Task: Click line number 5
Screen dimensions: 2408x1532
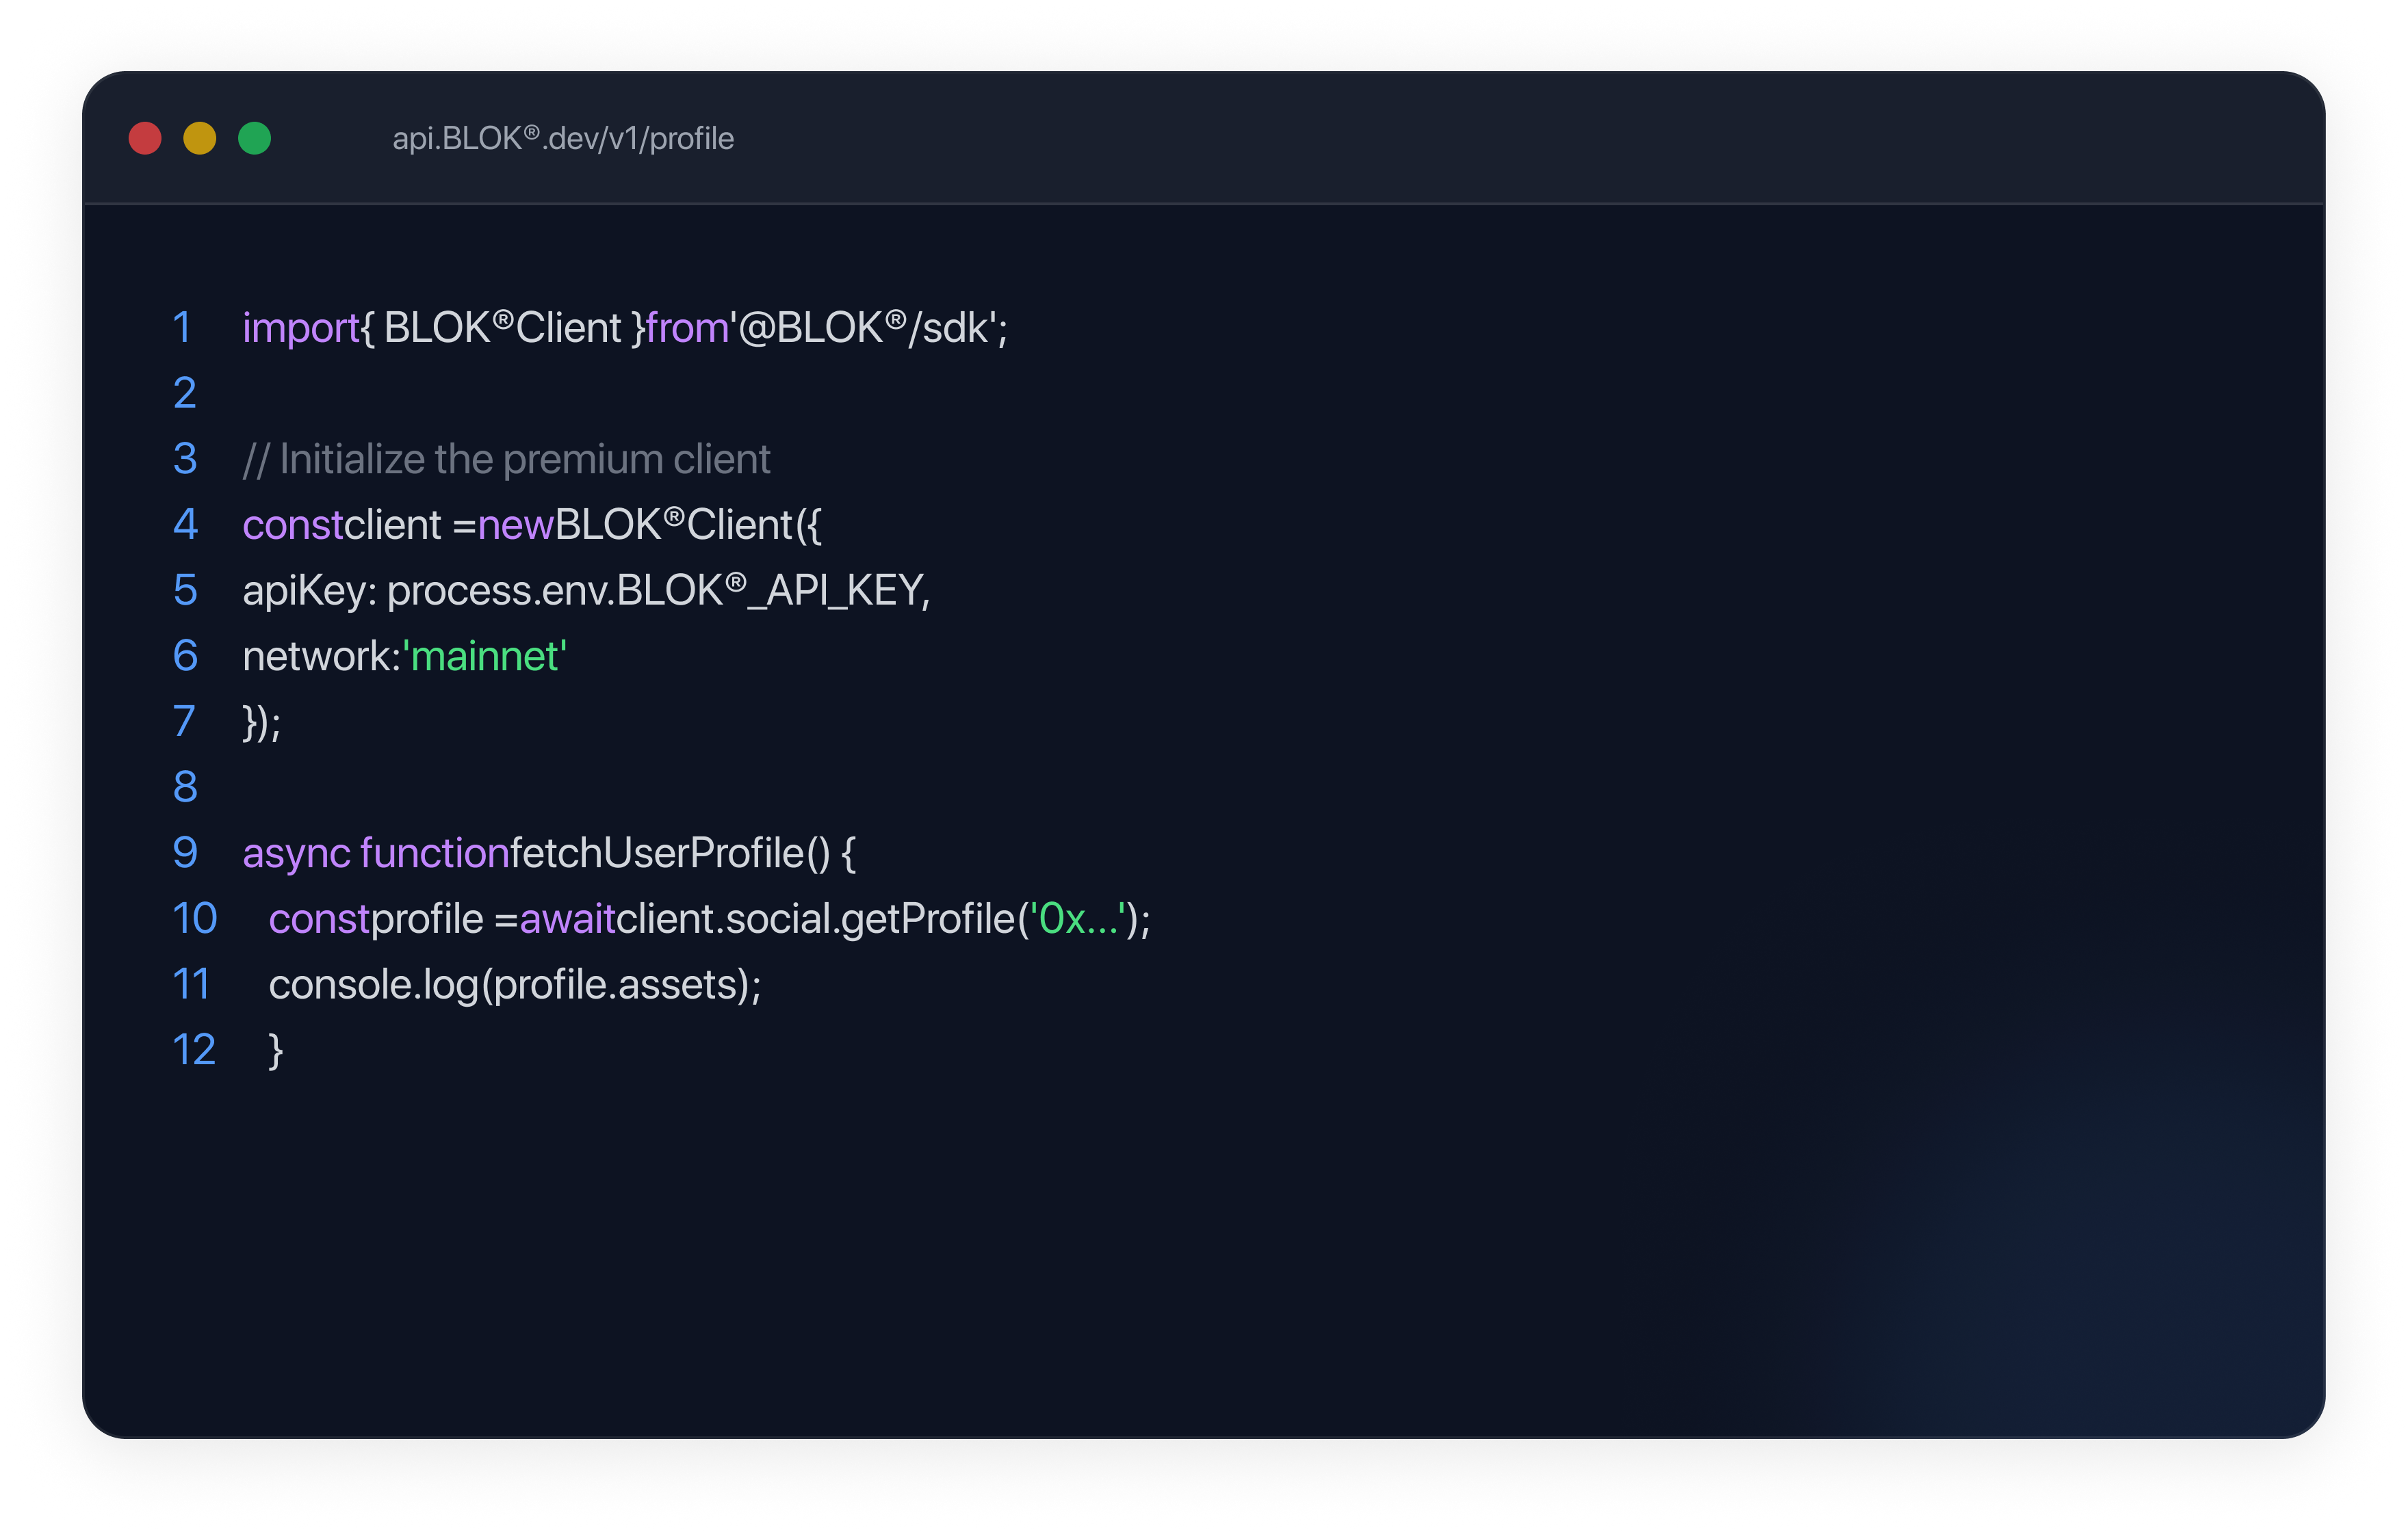Action: point(185,591)
